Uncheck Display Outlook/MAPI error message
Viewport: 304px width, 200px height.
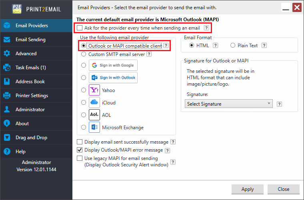tap(80, 150)
